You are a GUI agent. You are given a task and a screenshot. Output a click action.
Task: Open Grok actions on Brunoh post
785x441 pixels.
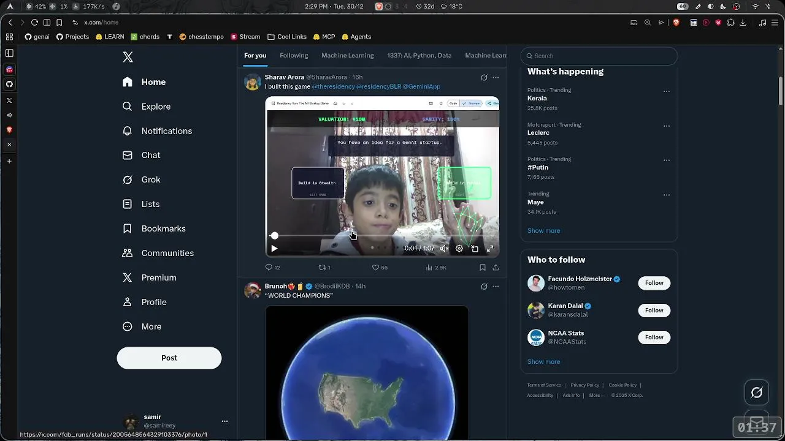pos(484,286)
